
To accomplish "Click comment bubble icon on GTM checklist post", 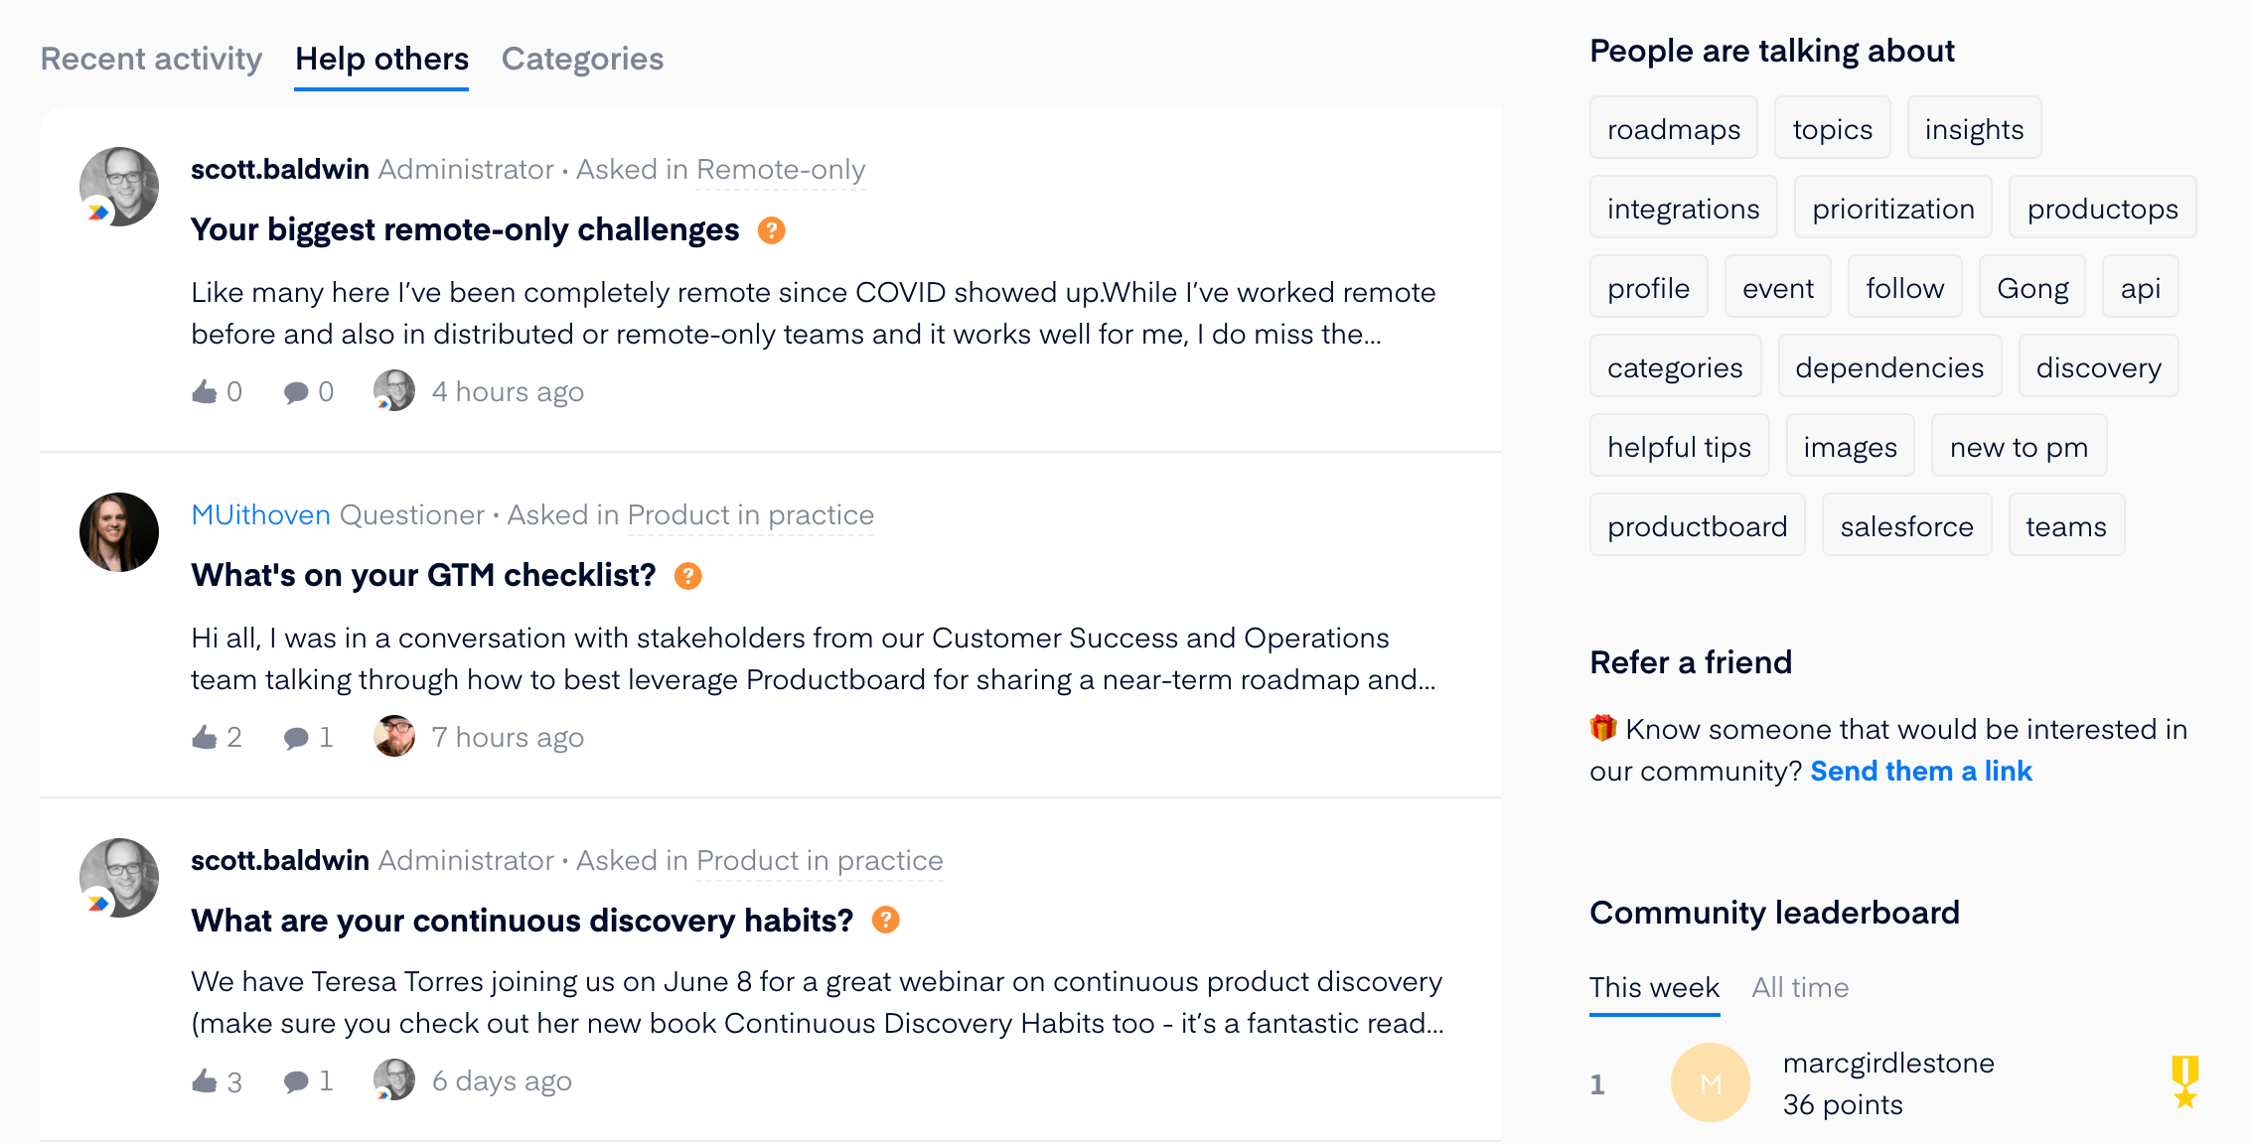I will pyautogui.click(x=296, y=738).
